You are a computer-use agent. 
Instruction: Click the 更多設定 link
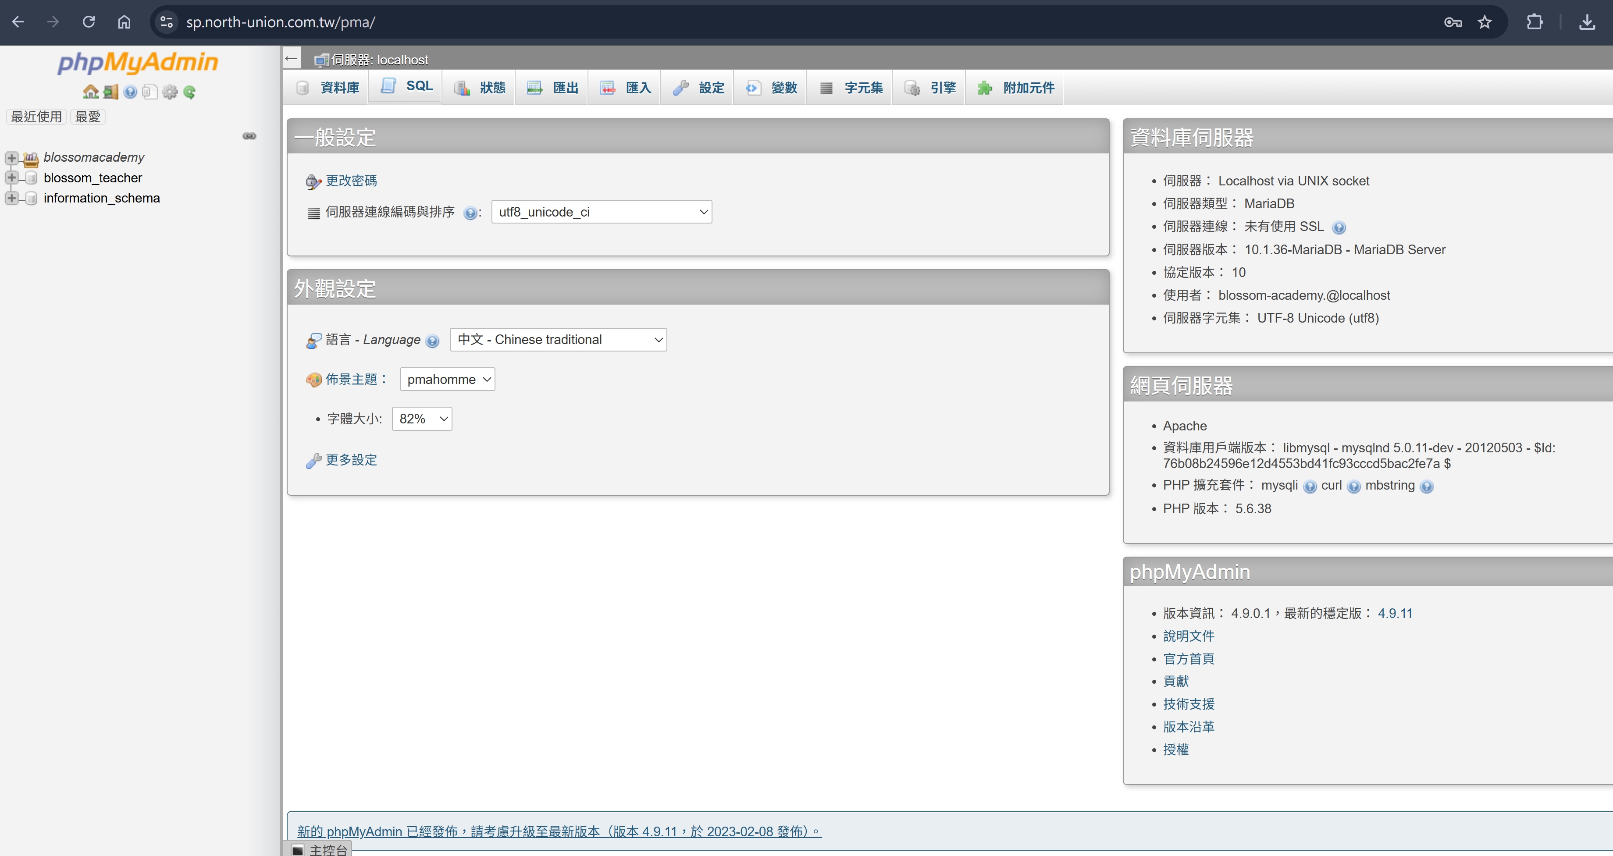click(x=351, y=460)
